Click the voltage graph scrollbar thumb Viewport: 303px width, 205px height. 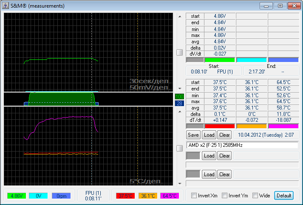[180, 52]
